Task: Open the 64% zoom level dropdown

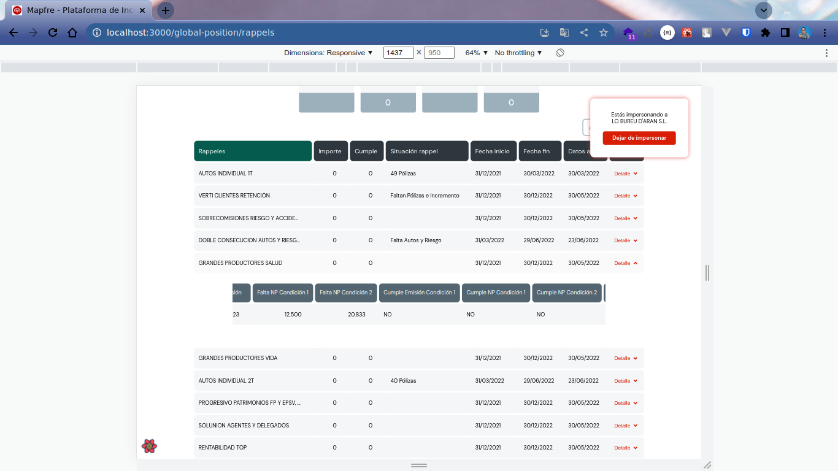Action: [476, 53]
